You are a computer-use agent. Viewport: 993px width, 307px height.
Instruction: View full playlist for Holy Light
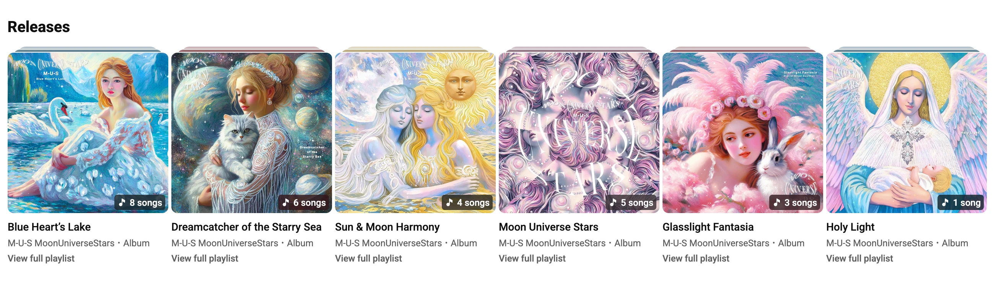pyautogui.click(x=860, y=259)
